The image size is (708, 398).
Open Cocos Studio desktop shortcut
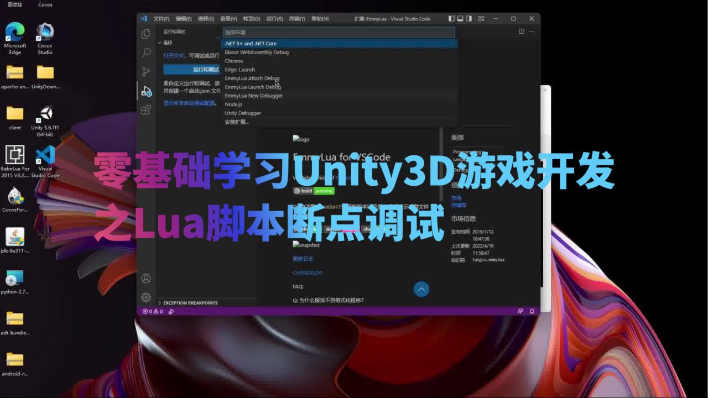pos(45,38)
